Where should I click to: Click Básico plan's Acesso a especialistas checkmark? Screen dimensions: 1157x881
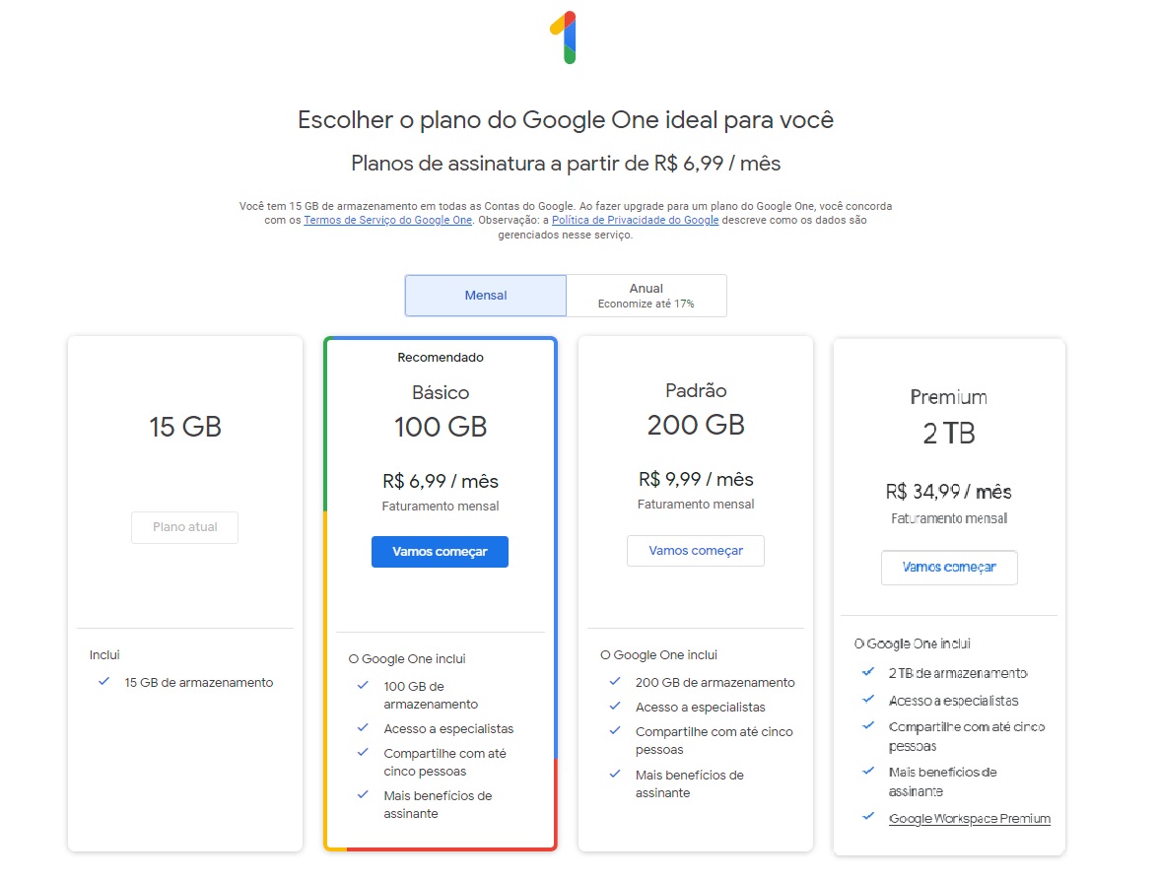click(x=363, y=727)
